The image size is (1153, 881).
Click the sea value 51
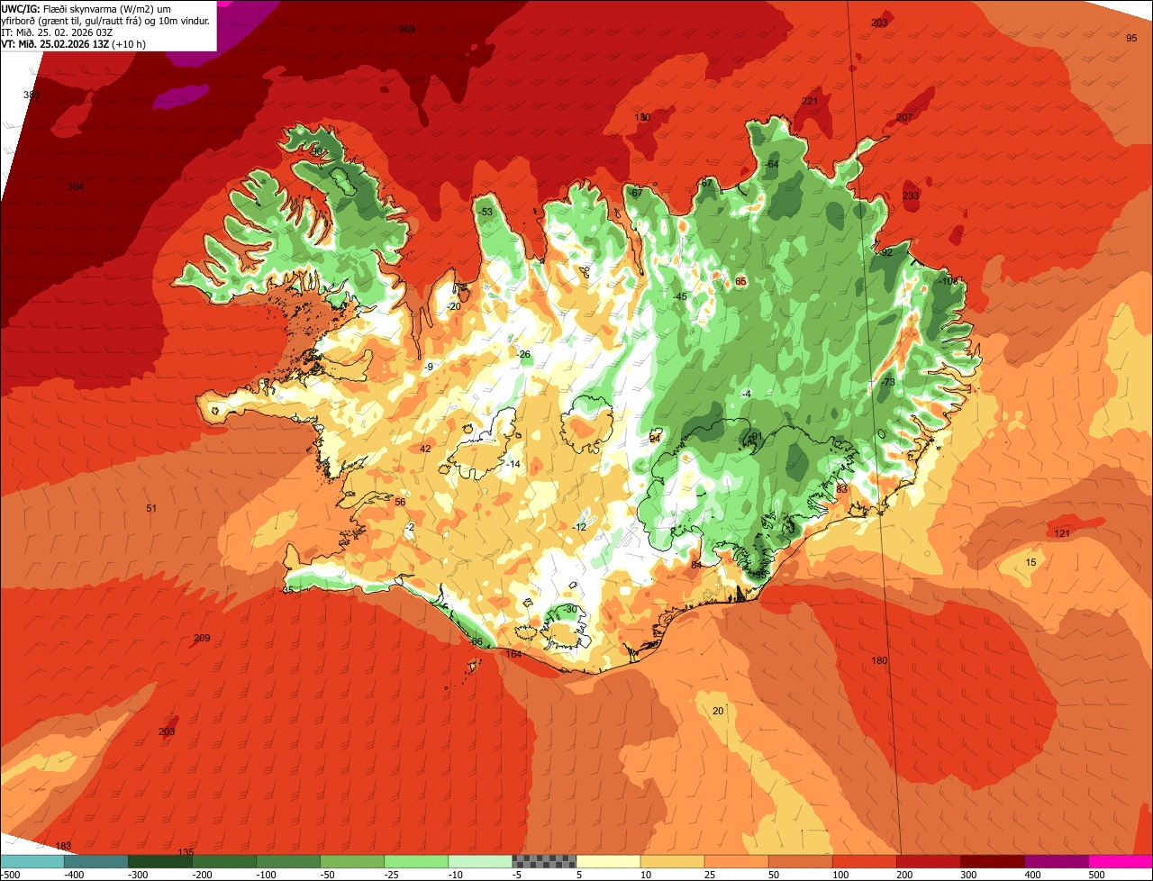coord(151,508)
